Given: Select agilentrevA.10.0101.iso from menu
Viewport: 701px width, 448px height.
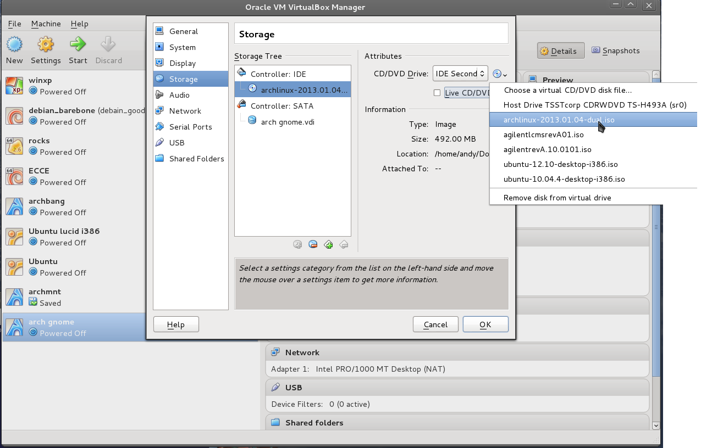Looking at the screenshot, I should click(x=593, y=149).
